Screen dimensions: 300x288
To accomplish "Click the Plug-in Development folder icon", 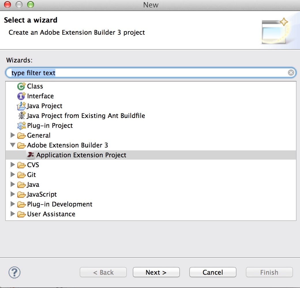I will pyautogui.click(x=21, y=204).
